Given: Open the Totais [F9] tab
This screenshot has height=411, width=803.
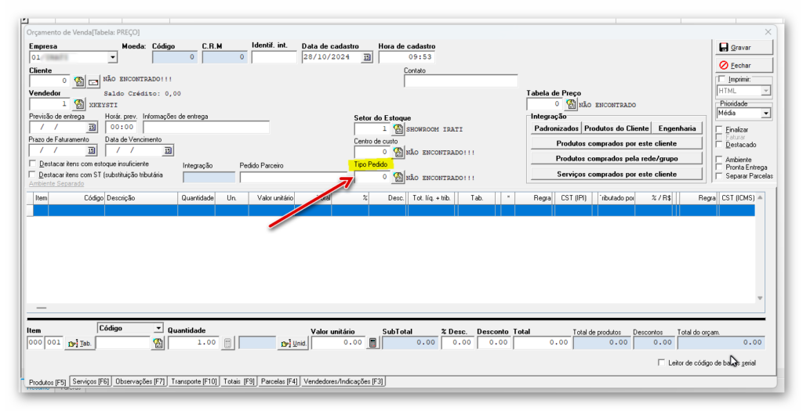Looking at the screenshot, I should [x=238, y=381].
